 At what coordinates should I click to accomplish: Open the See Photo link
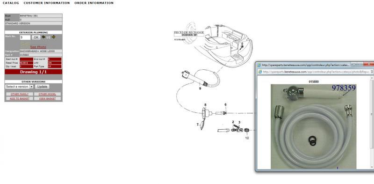(x=38, y=47)
